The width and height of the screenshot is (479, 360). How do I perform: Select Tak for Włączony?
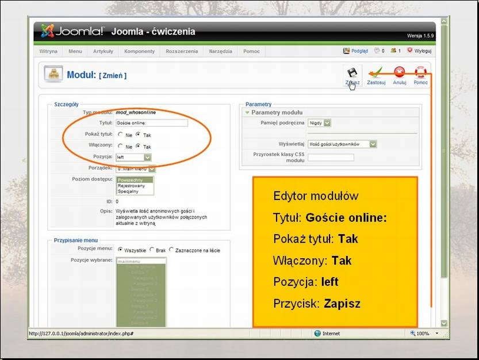(138, 146)
